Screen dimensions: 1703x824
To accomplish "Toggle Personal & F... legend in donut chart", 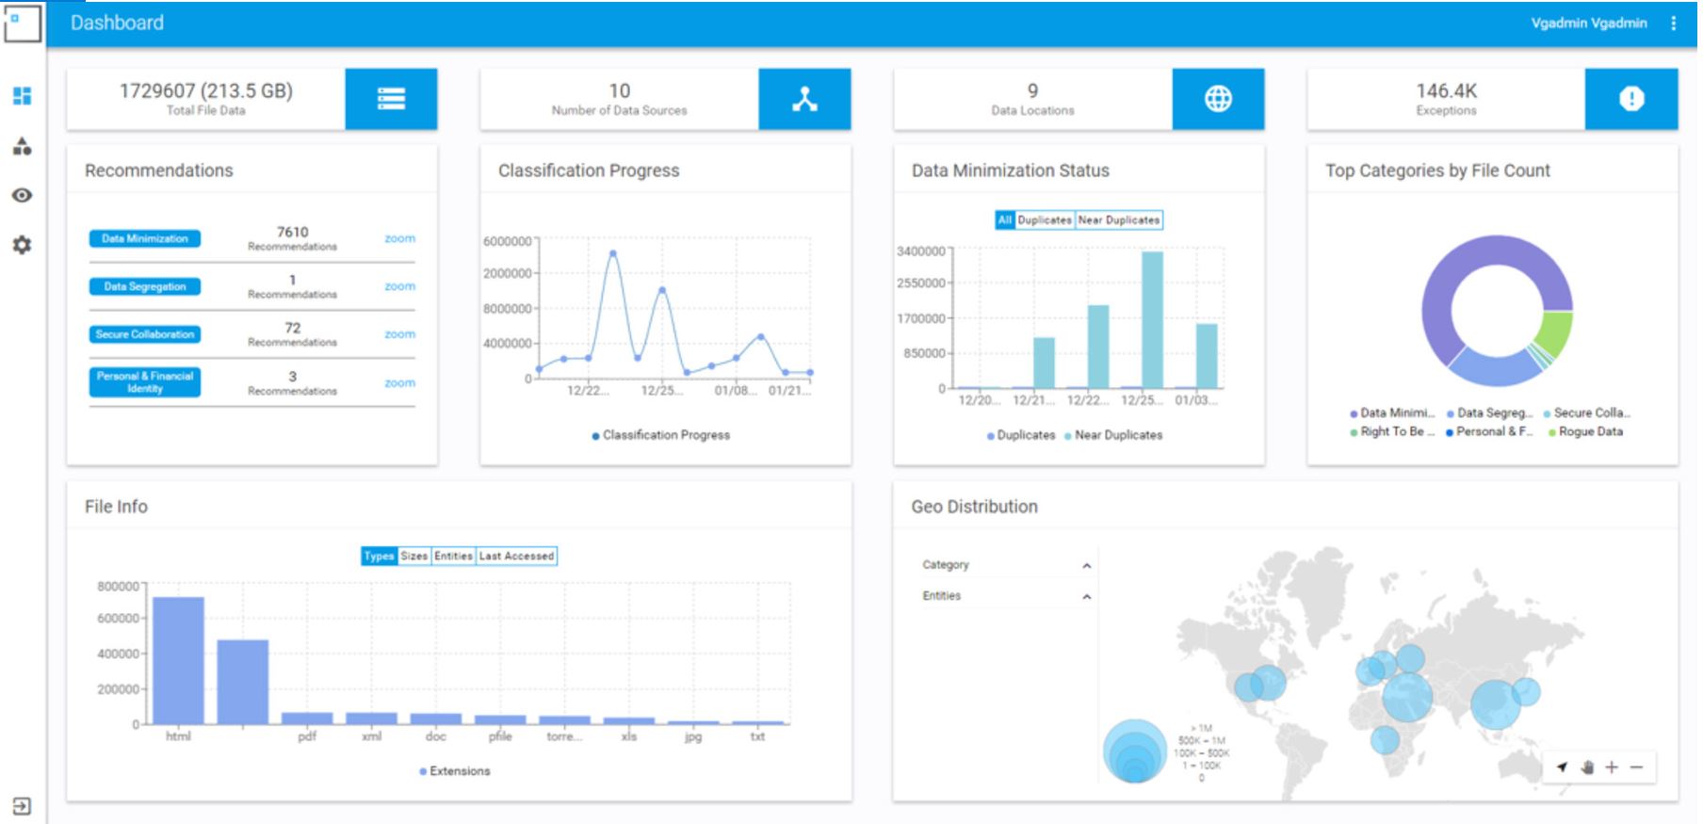I will point(1489,432).
